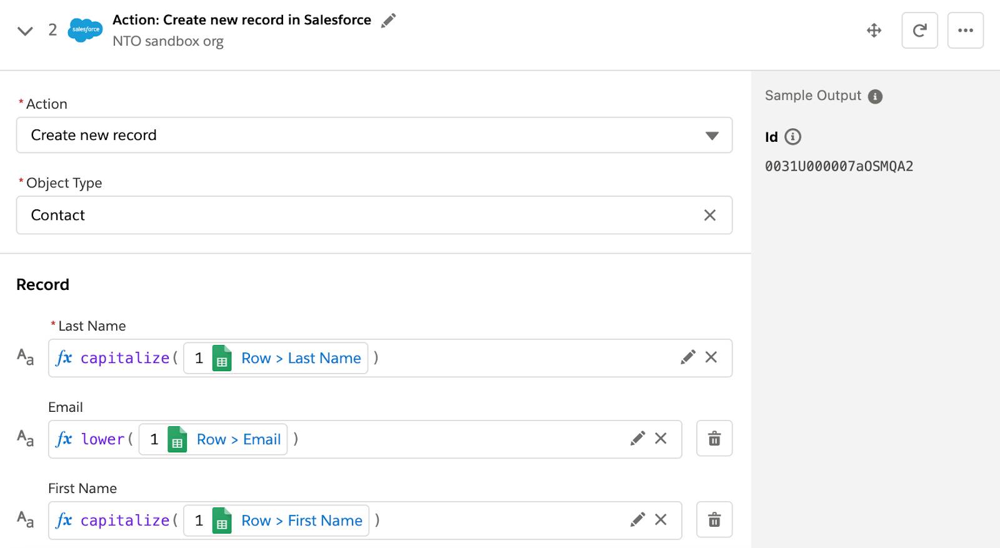Image resolution: width=1000 pixels, height=548 pixels.
Task: Click the Action: Create new record in Salesforce title
Action: [242, 20]
